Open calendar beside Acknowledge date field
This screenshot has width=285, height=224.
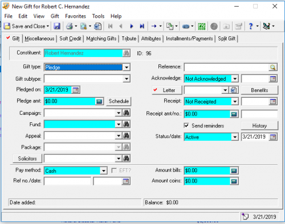tap(273, 79)
